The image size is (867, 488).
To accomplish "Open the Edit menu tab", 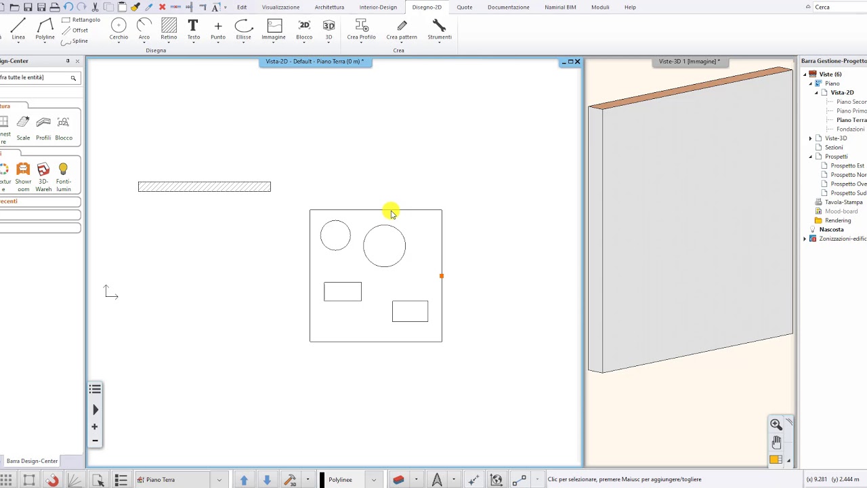I will pos(242,7).
